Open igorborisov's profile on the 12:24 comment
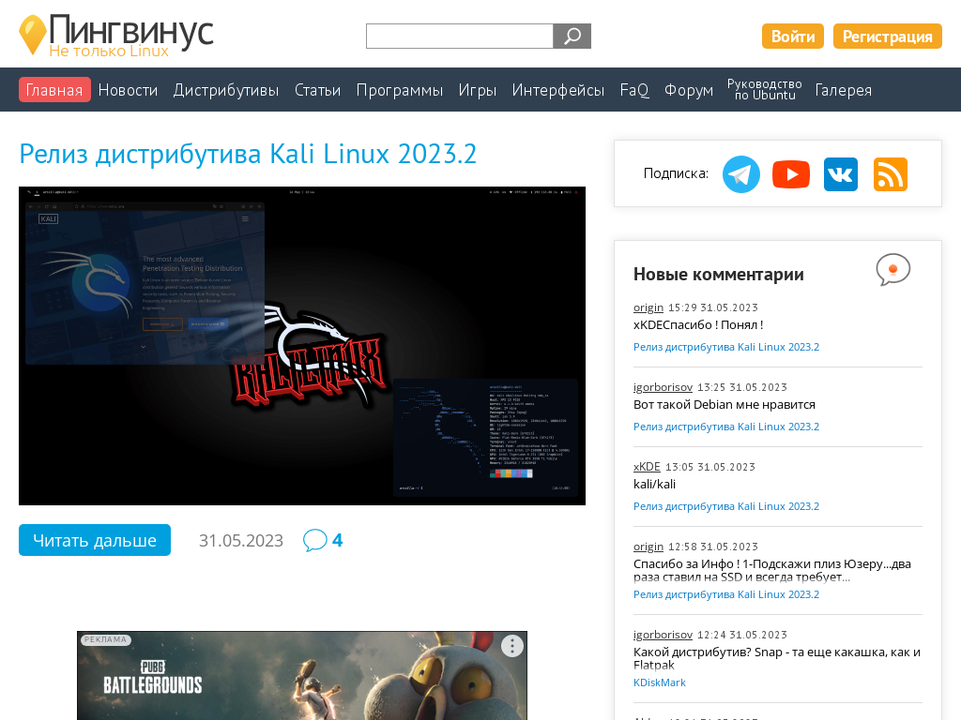The width and height of the screenshot is (961, 720). [664, 635]
